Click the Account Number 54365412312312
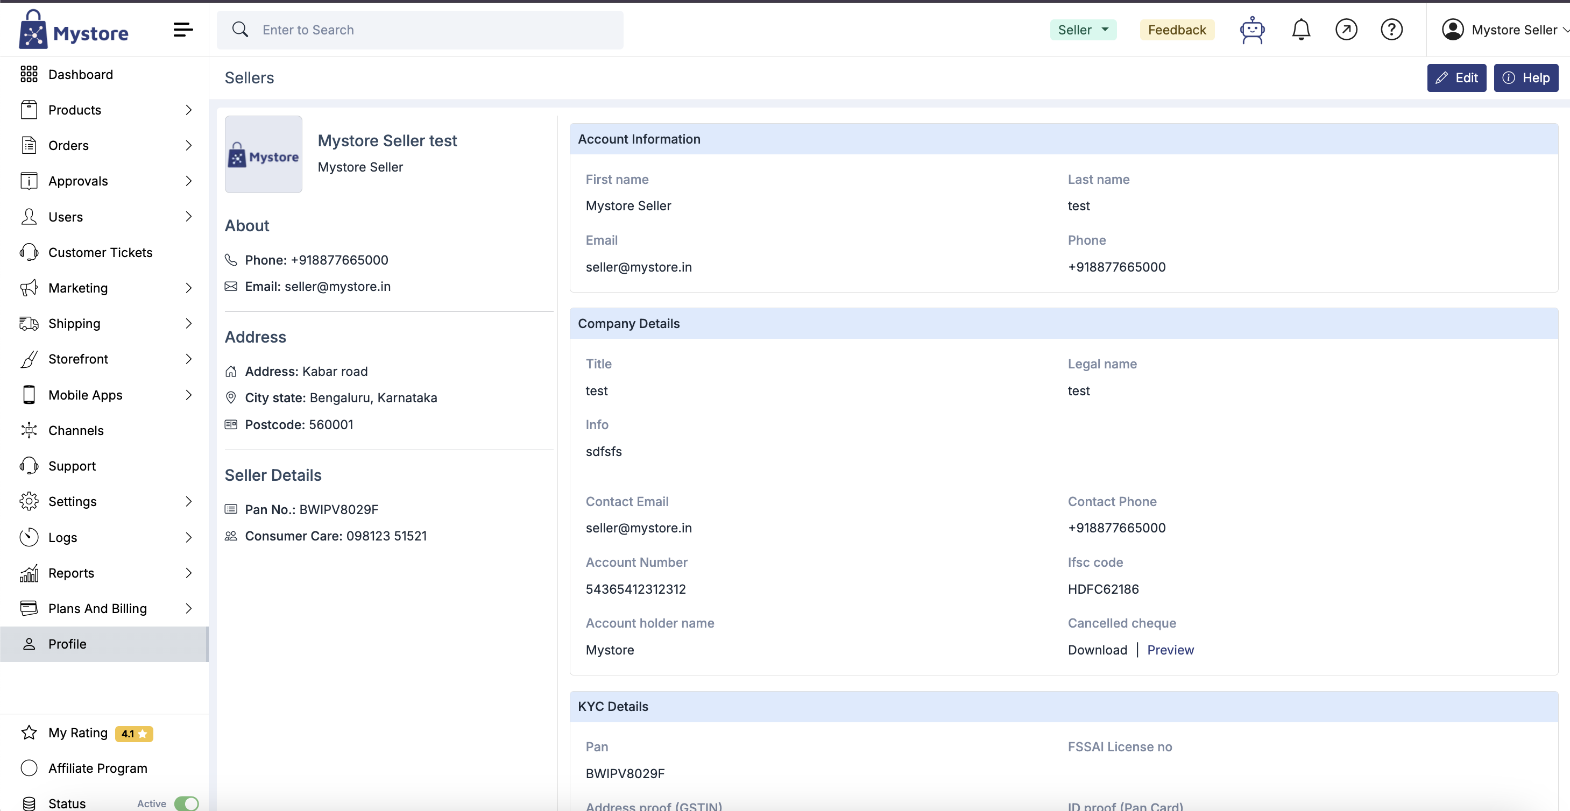The width and height of the screenshot is (1570, 811). click(635, 589)
